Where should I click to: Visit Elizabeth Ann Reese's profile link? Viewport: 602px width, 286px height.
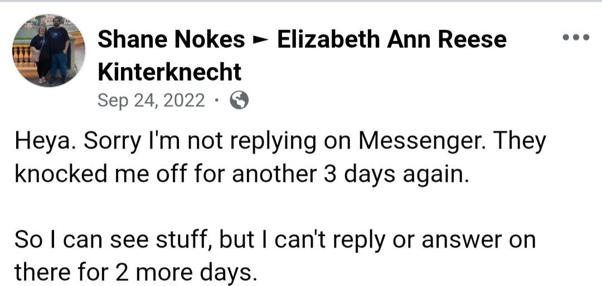pos(391,40)
